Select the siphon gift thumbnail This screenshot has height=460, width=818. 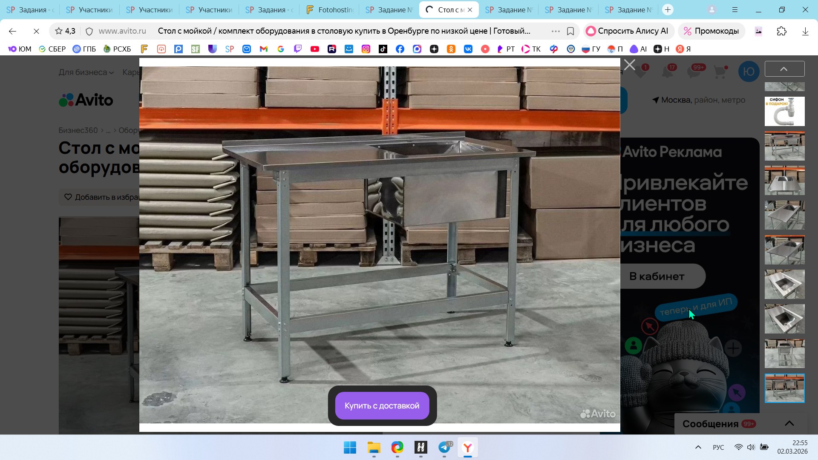coord(784,111)
